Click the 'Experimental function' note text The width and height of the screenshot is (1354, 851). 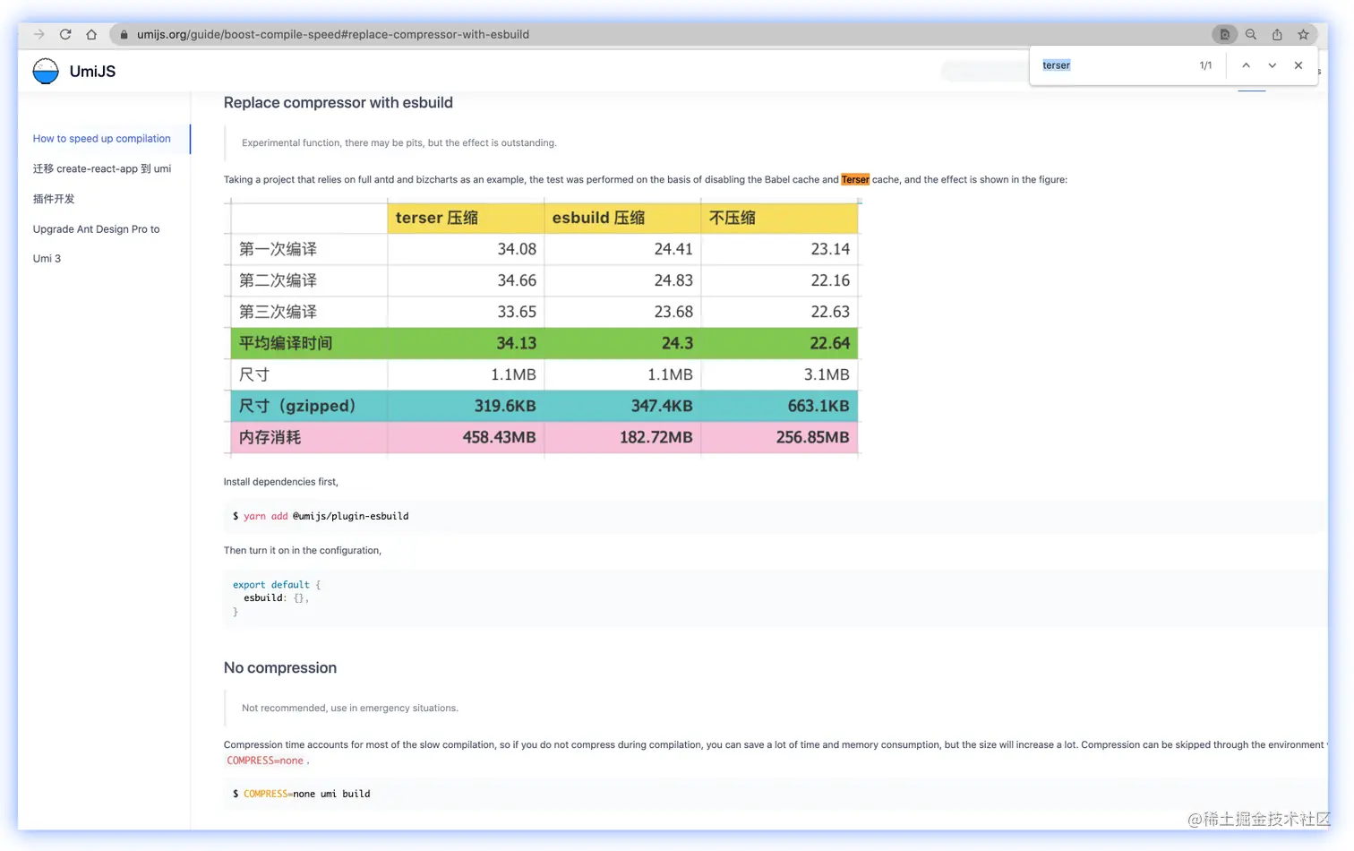coord(399,143)
